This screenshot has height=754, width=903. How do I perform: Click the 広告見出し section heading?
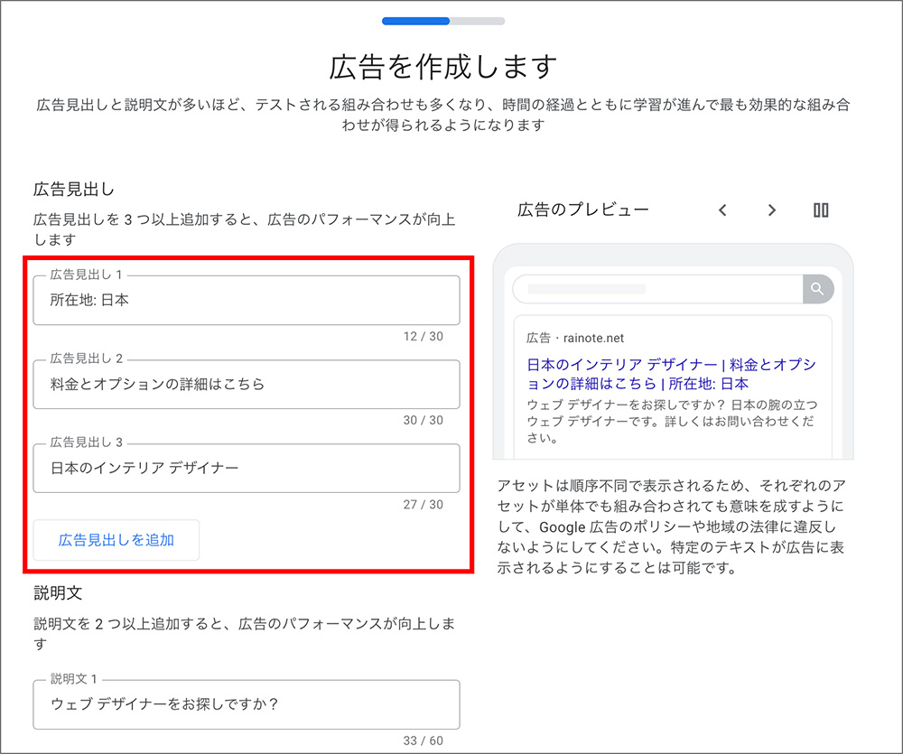point(74,189)
